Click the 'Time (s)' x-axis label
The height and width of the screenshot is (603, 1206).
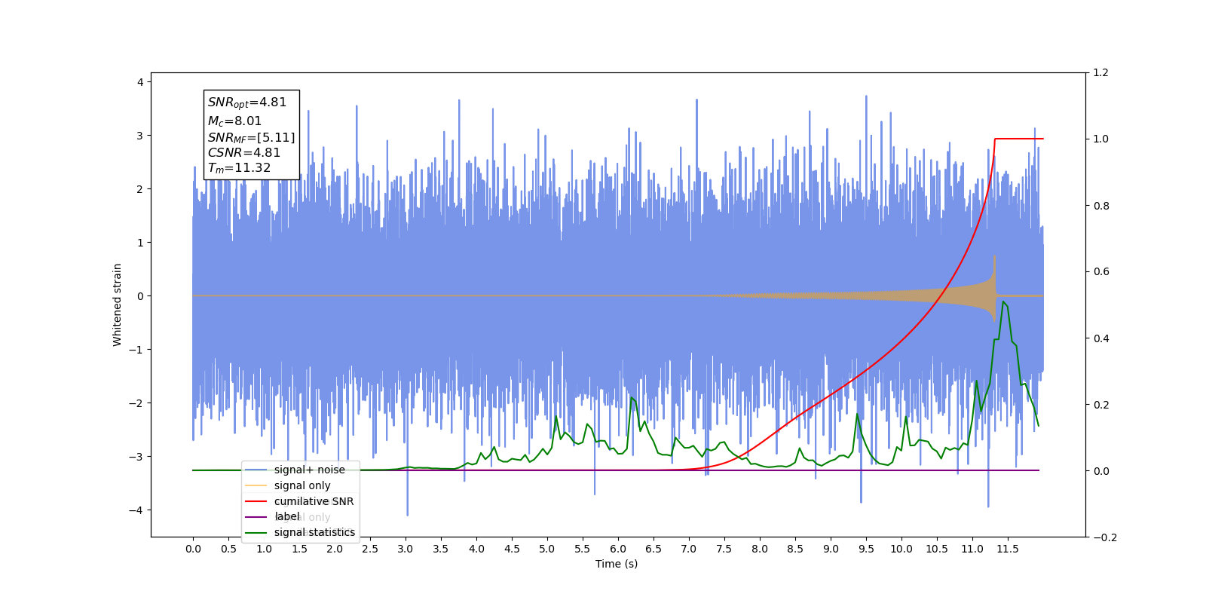click(617, 564)
